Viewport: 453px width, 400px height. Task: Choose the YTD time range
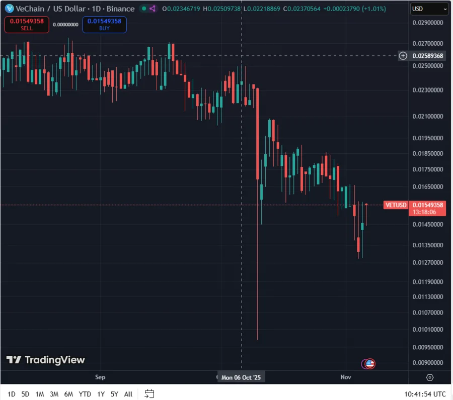point(85,394)
